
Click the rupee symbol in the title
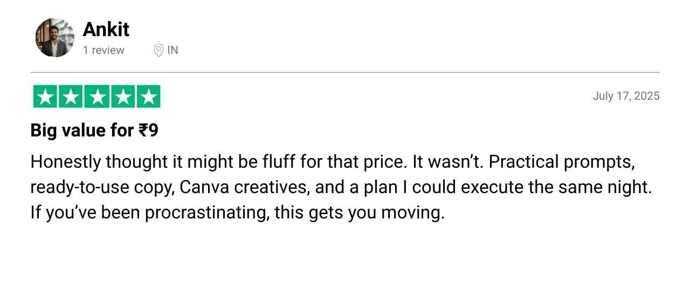143,131
